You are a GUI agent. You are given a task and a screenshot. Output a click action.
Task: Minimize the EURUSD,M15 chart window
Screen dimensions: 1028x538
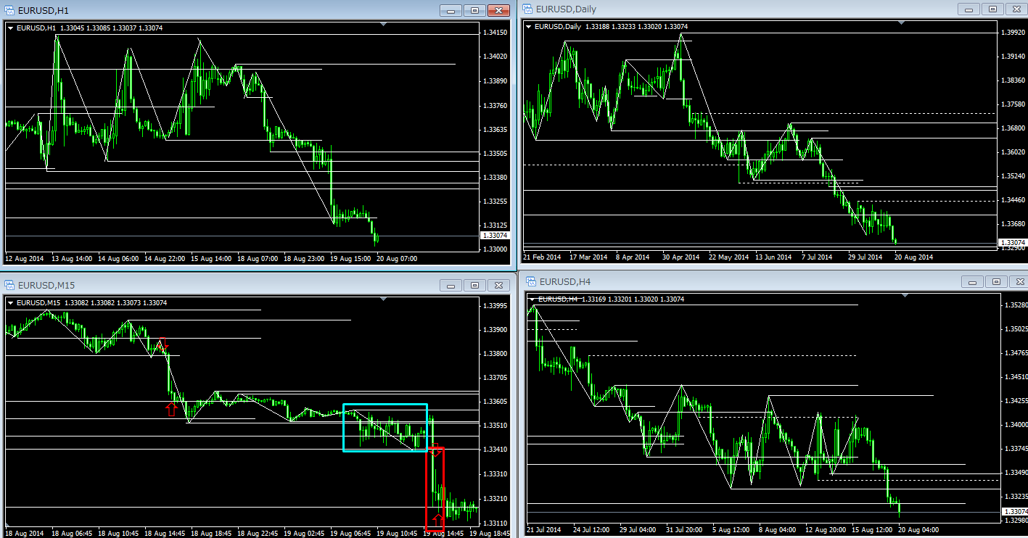pos(451,285)
